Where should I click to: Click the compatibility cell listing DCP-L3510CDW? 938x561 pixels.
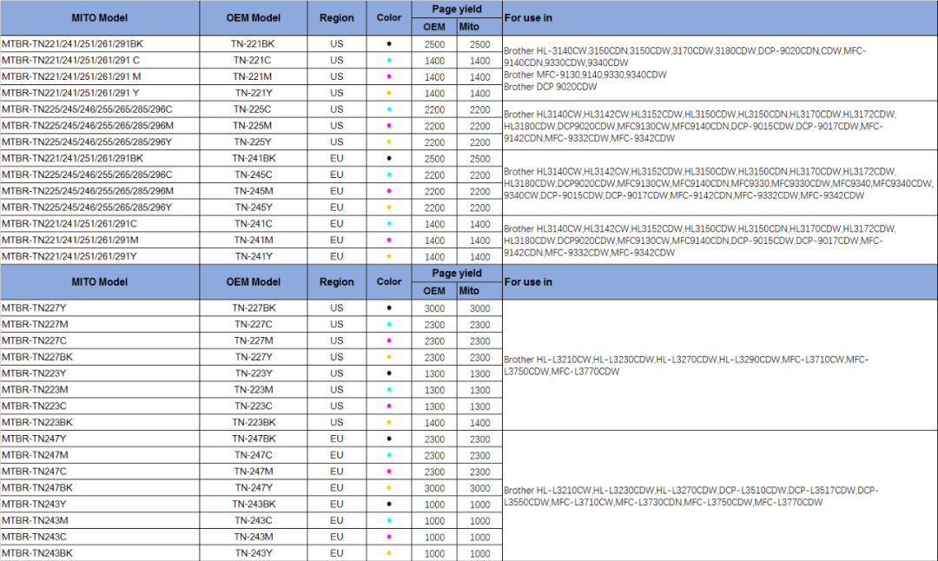tap(720, 496)
